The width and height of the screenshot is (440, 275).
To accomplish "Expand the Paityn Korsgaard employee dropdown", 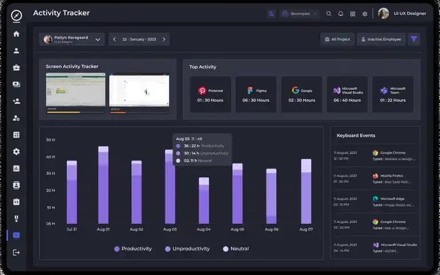I will click(x=72, y=40).
